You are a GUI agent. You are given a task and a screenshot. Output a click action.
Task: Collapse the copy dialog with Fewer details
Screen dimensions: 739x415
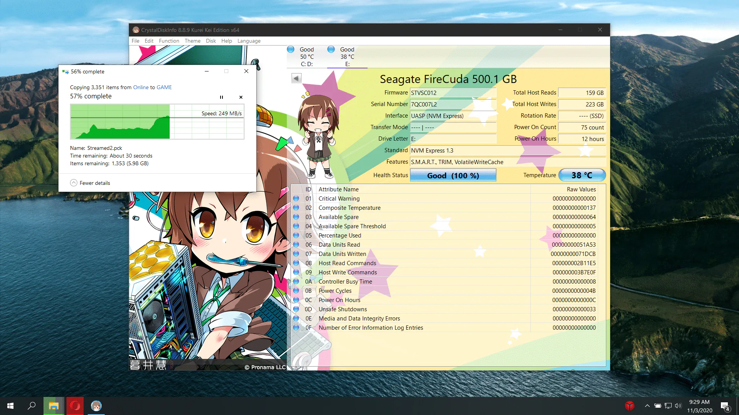pos(90,183)
